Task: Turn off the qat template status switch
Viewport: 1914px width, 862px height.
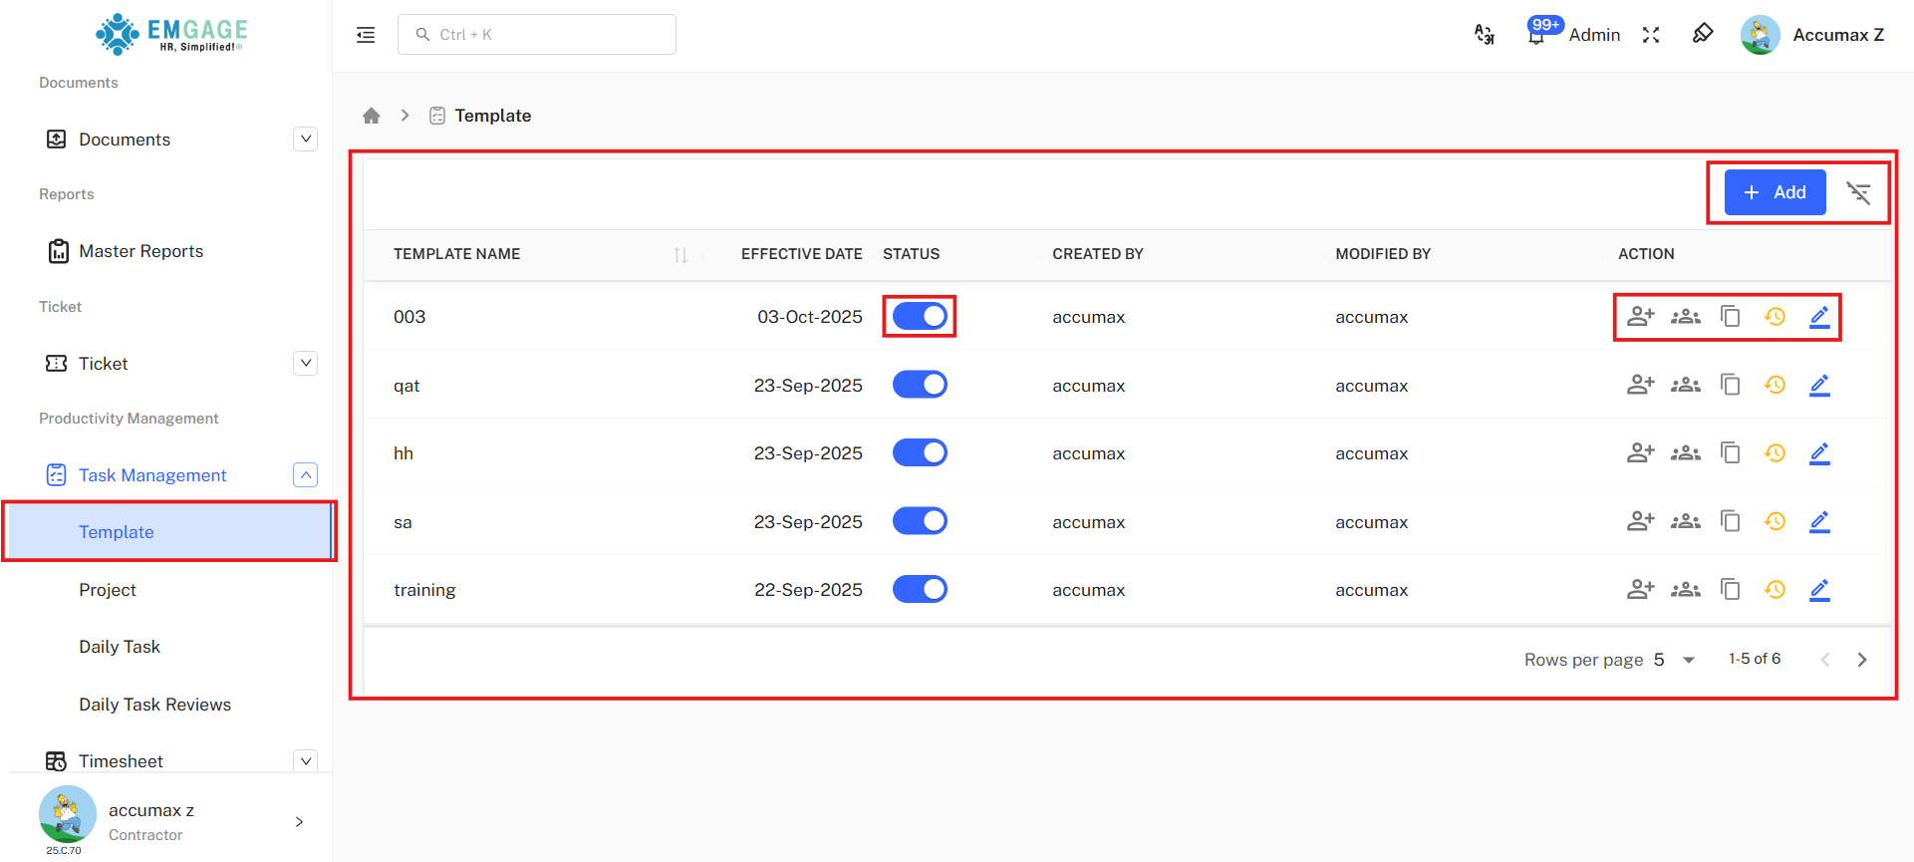Action: 920,385
